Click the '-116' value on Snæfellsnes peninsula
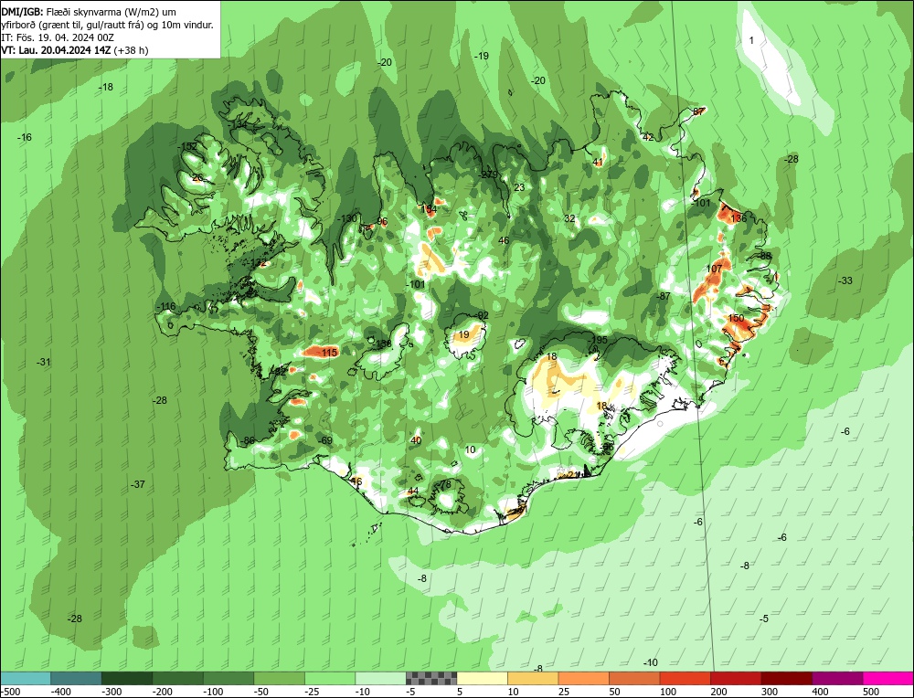 (x=166, y=306)
